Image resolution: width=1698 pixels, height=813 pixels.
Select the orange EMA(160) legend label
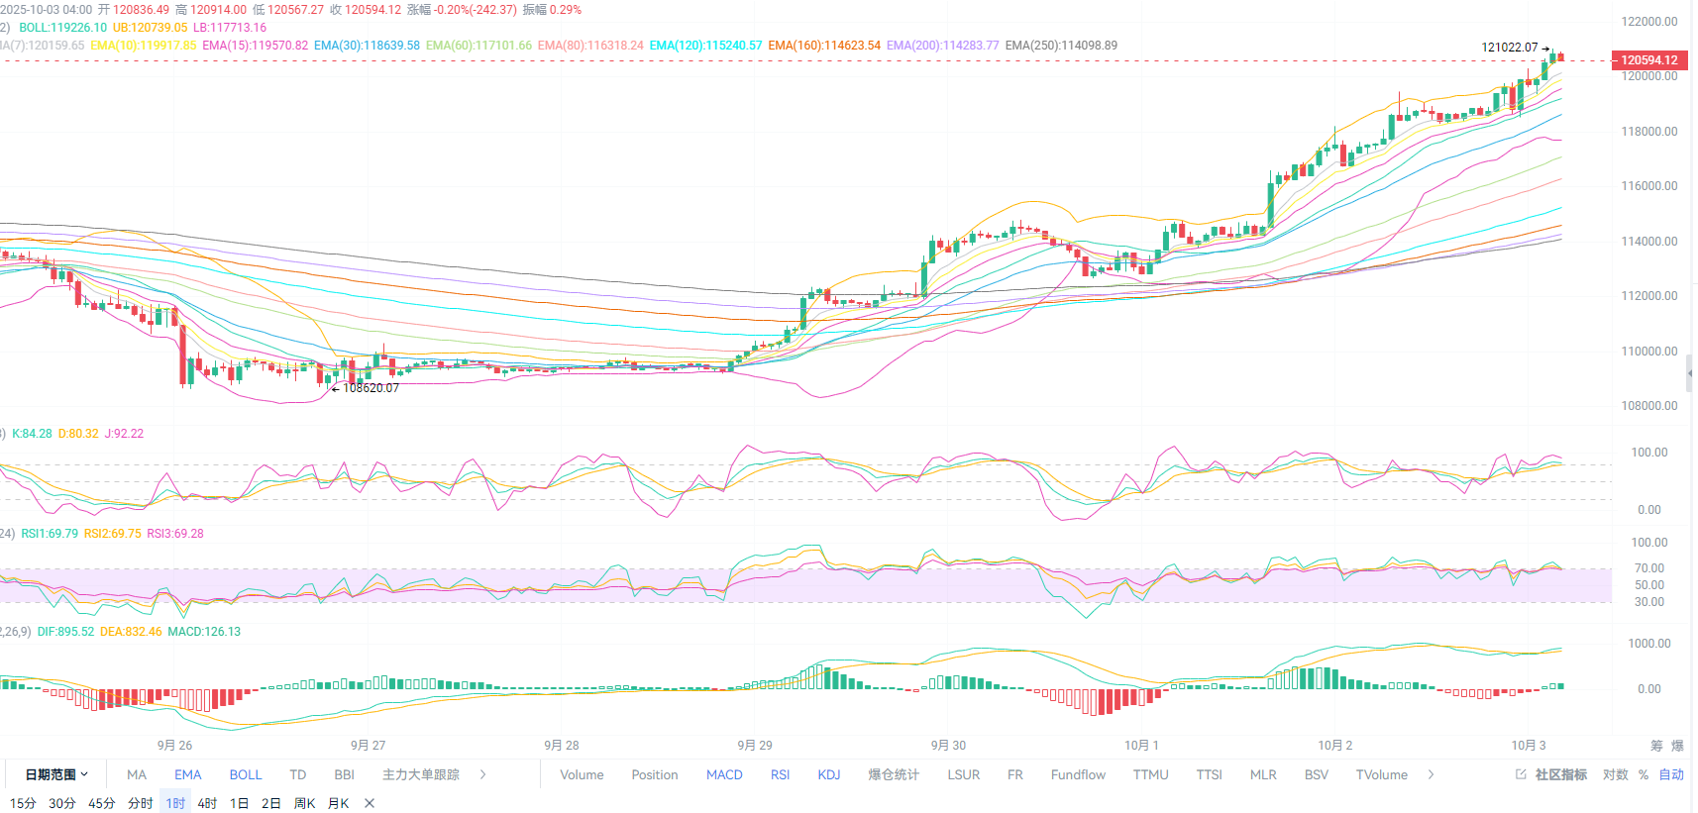pyautogui.click(x=824, y=46)
